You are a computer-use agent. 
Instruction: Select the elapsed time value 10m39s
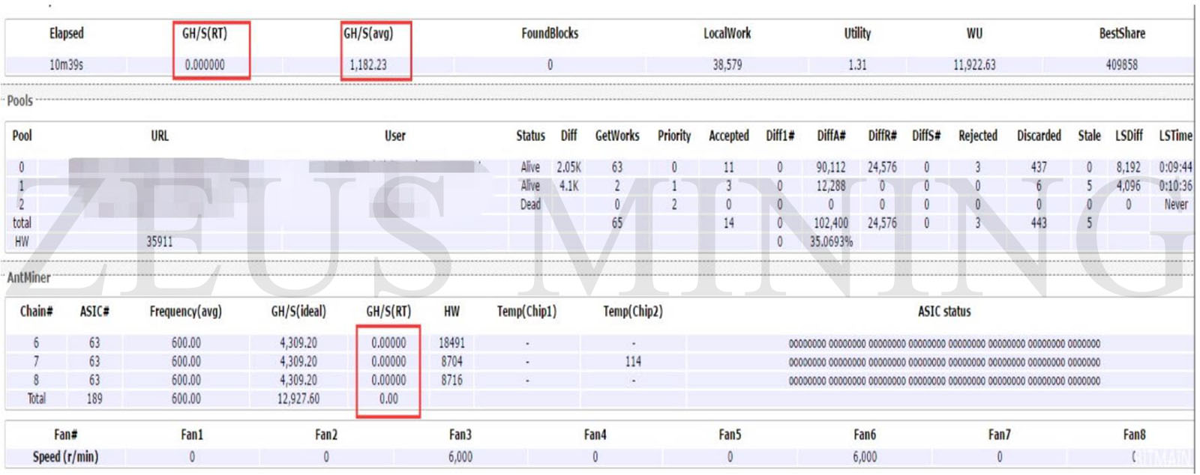(x=66, y=65)
